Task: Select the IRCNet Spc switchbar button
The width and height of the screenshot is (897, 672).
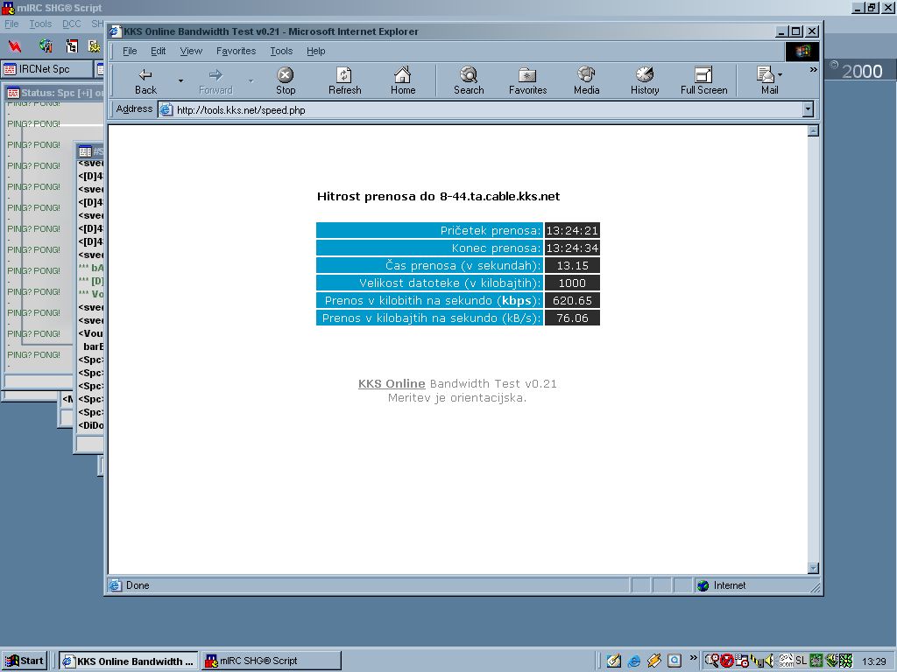Action: coord(47,69)
